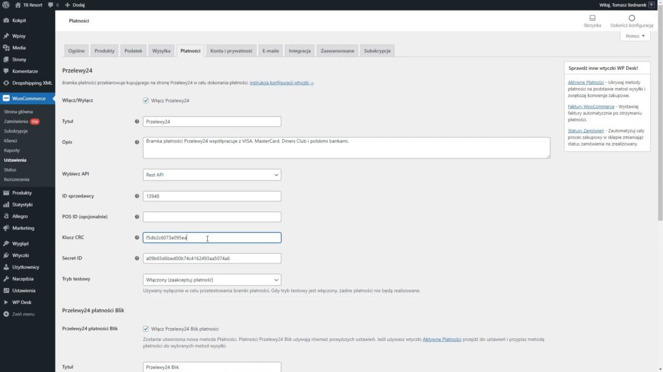Click the page vertical scrollbar
663x372 pixels.
pyautogui.click(x=660, y=114)
